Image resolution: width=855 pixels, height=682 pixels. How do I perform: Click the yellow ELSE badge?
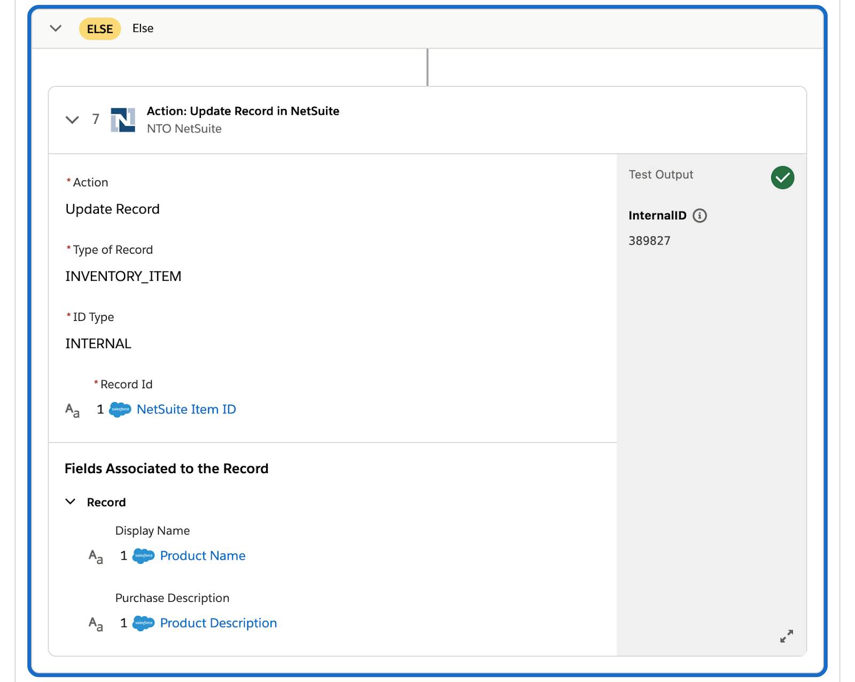(100, 29)
